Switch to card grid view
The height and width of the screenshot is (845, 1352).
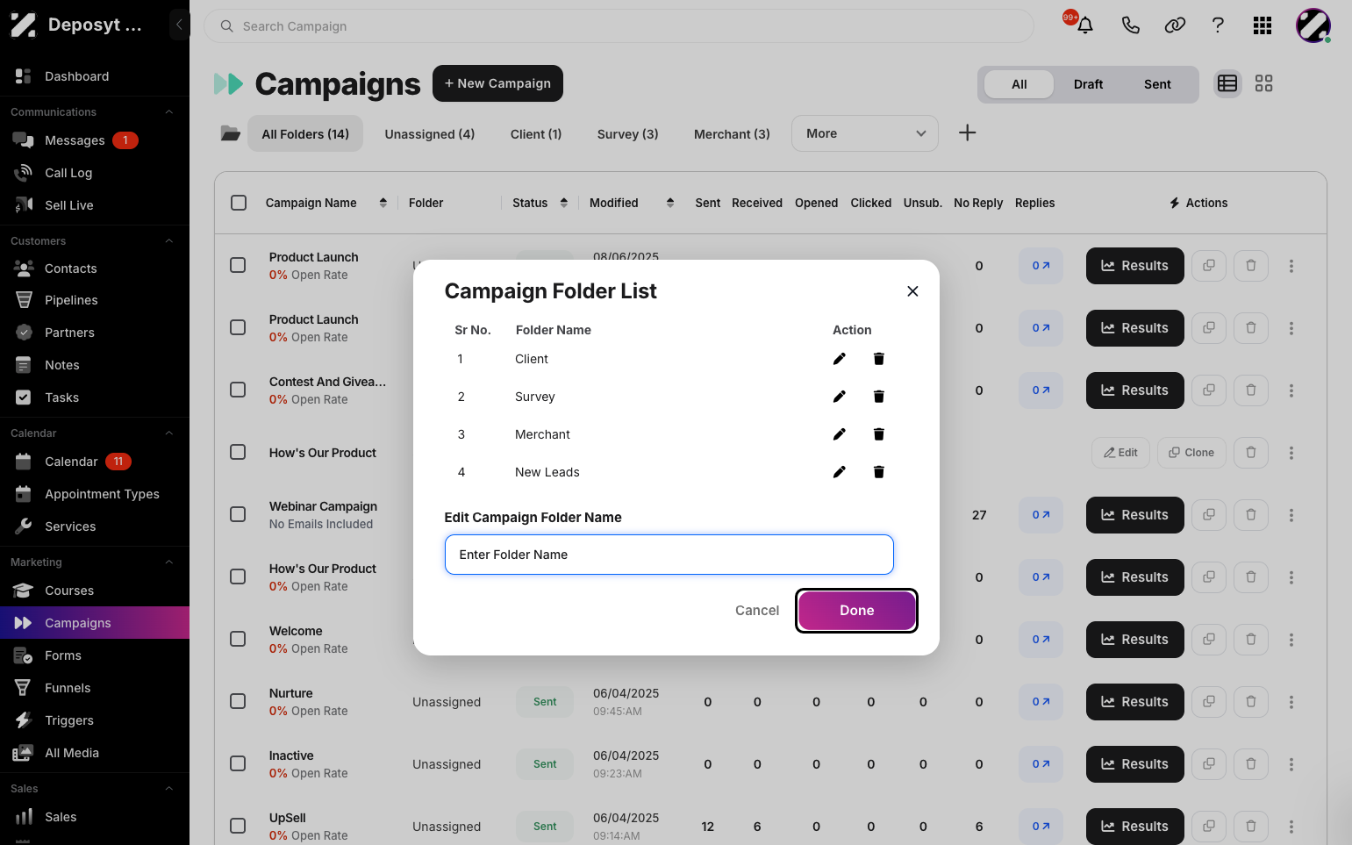[1263, 83]
